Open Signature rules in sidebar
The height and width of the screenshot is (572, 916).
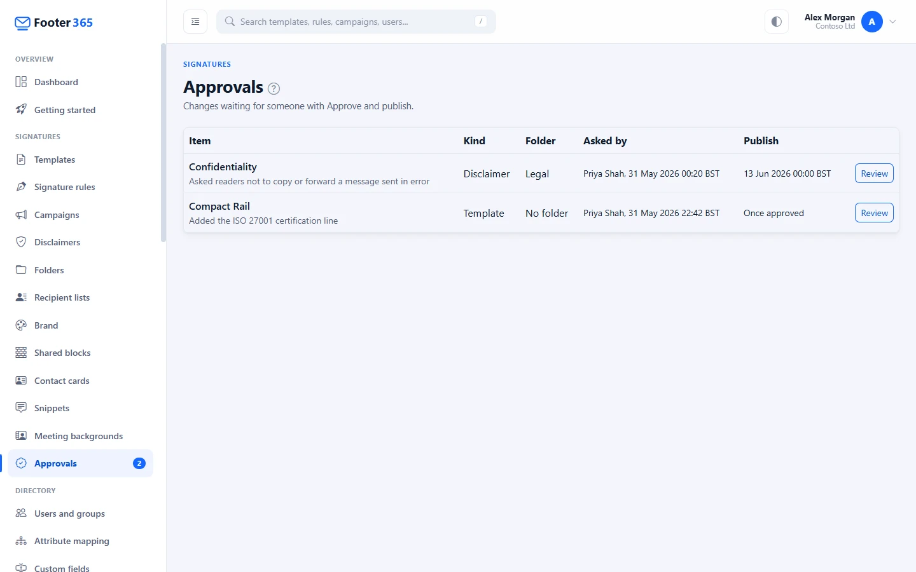(81, 187)
